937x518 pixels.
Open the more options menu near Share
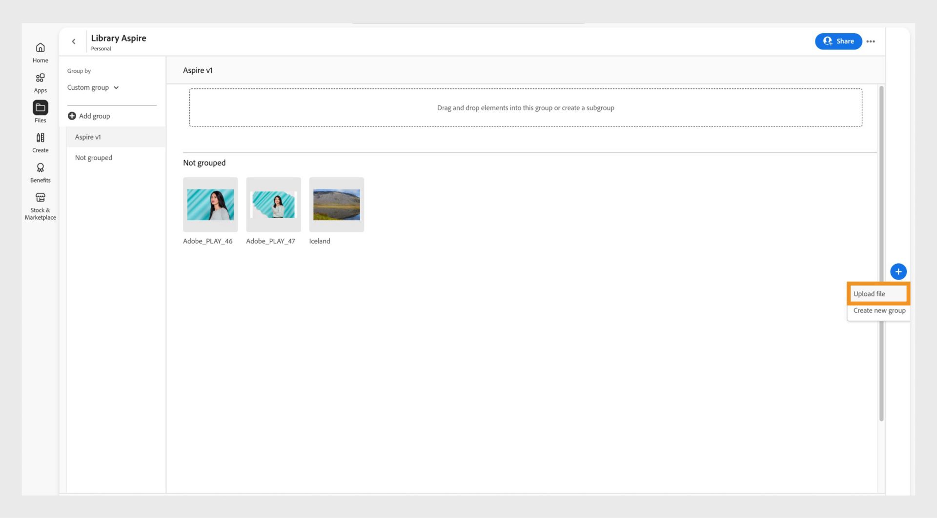pos(871,41)
